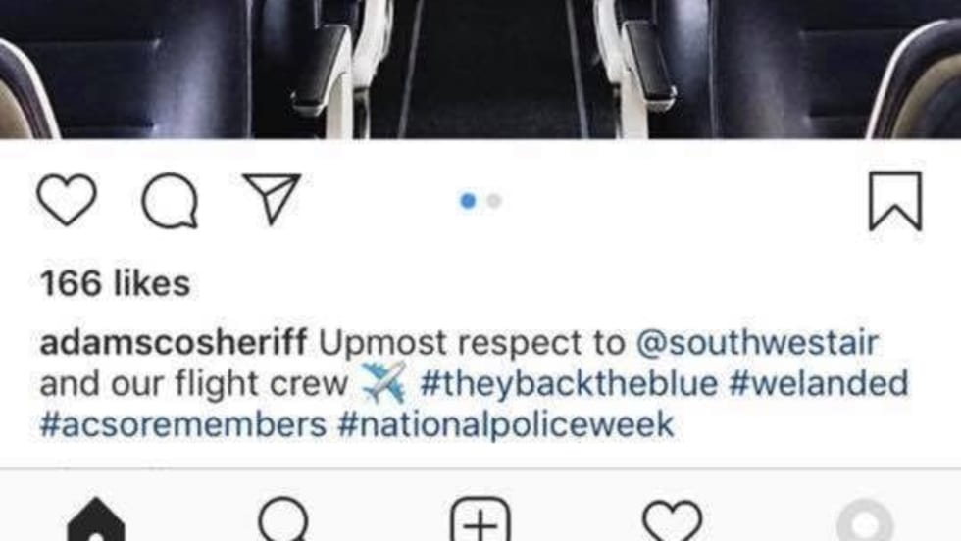
Task: Open Search tab magnifier icon
Action: pos(283,519)
